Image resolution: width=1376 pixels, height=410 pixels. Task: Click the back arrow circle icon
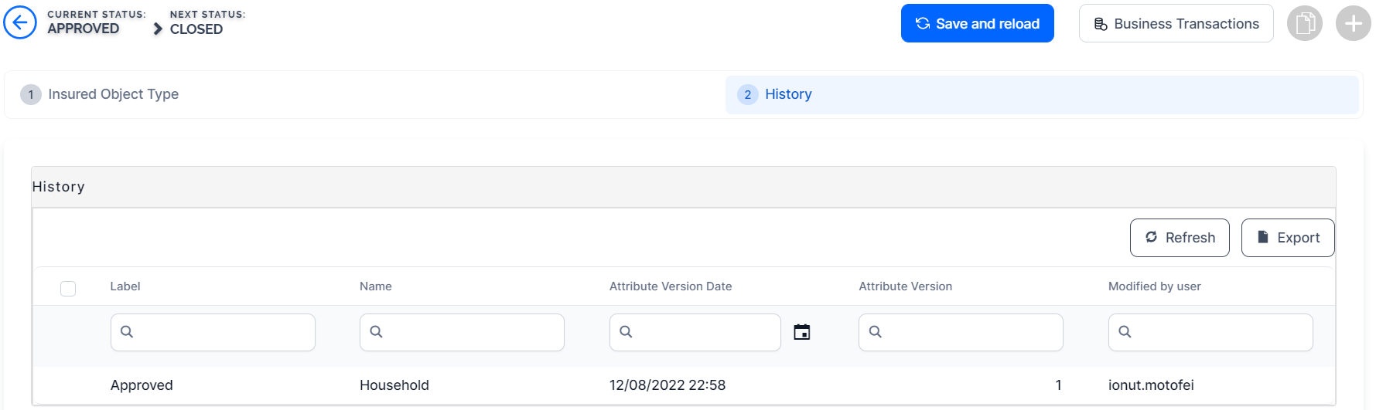20,22
